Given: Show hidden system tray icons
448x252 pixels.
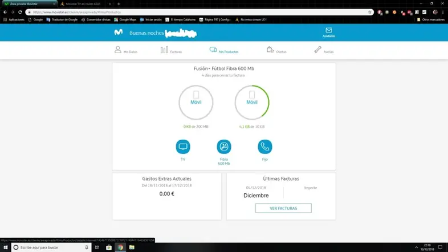Looking at the screenshot, I should click(x=416, y=247).
